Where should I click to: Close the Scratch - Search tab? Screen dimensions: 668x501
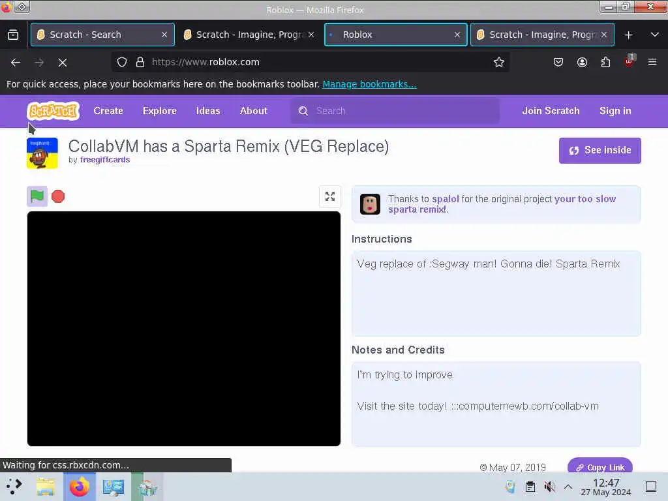[164, 35]
